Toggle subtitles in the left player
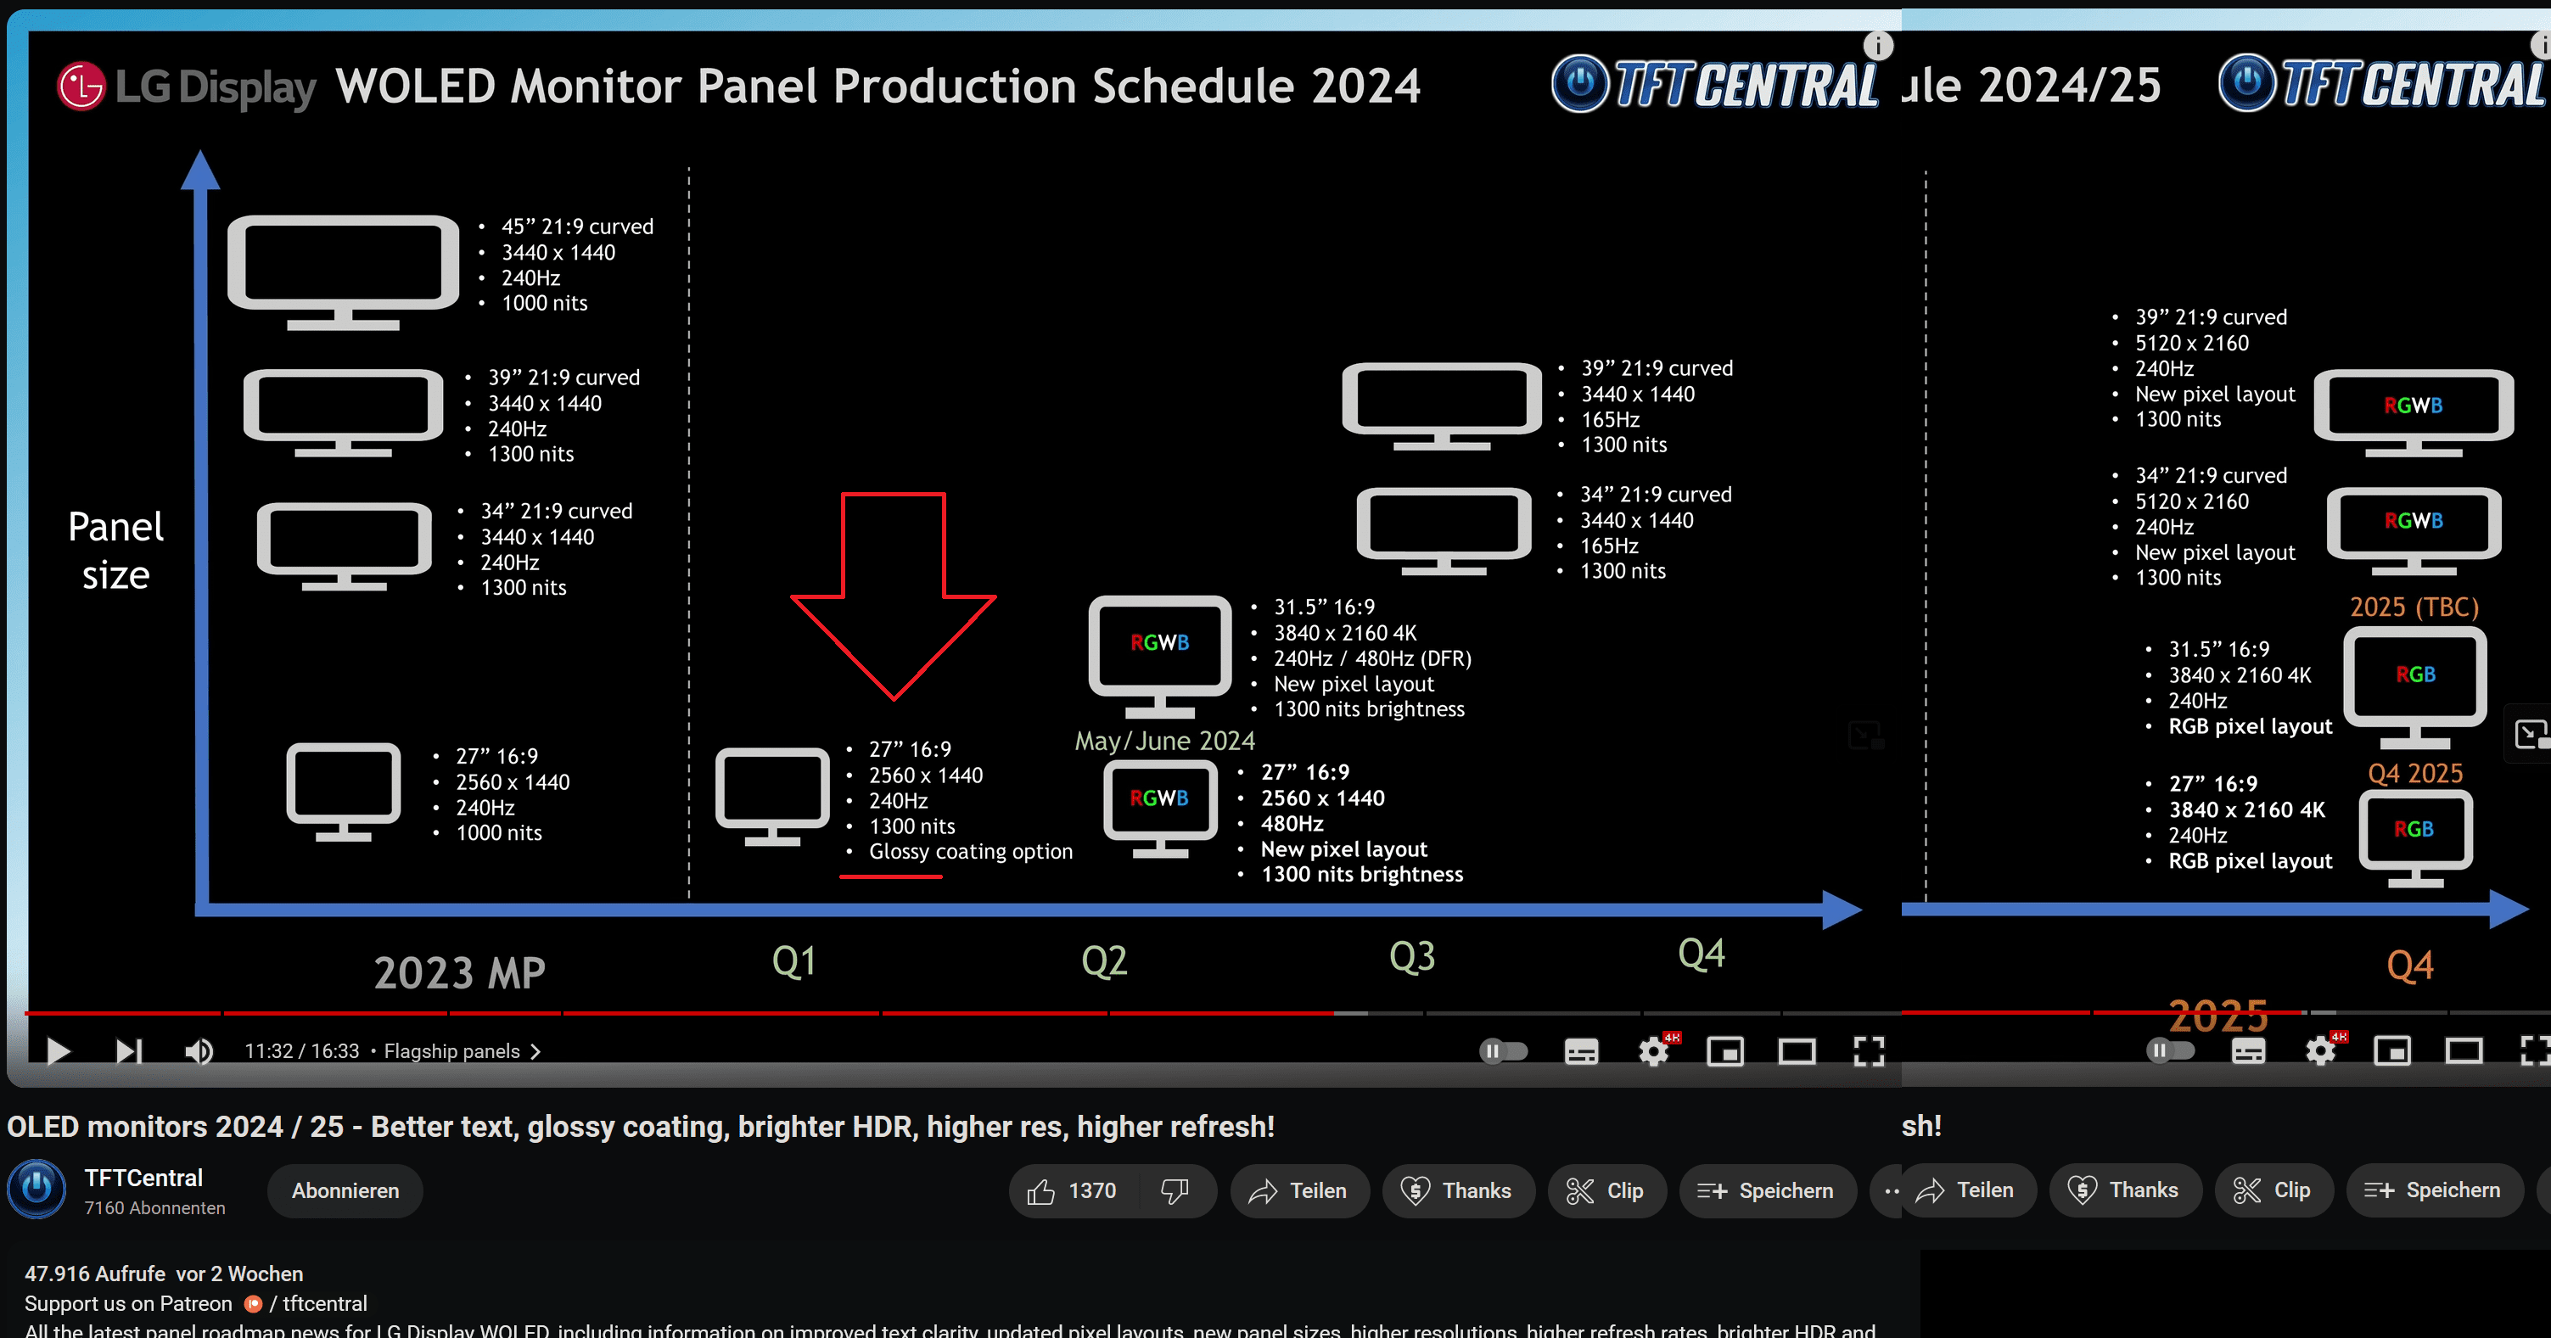Image resolution: width=2551 pixels, height=1338 pixels. [1580, 1050]
